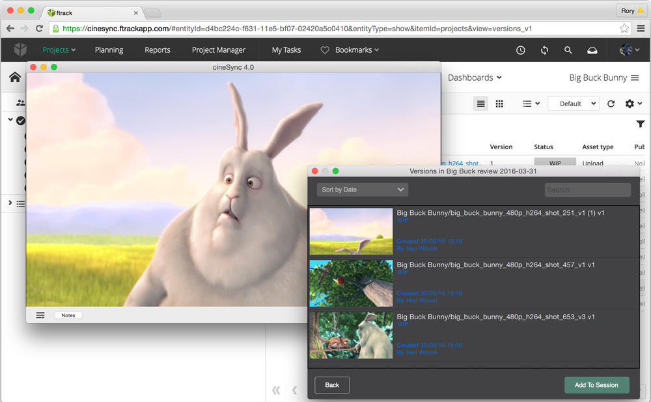Open the clock timer icon

coord(520,50)
